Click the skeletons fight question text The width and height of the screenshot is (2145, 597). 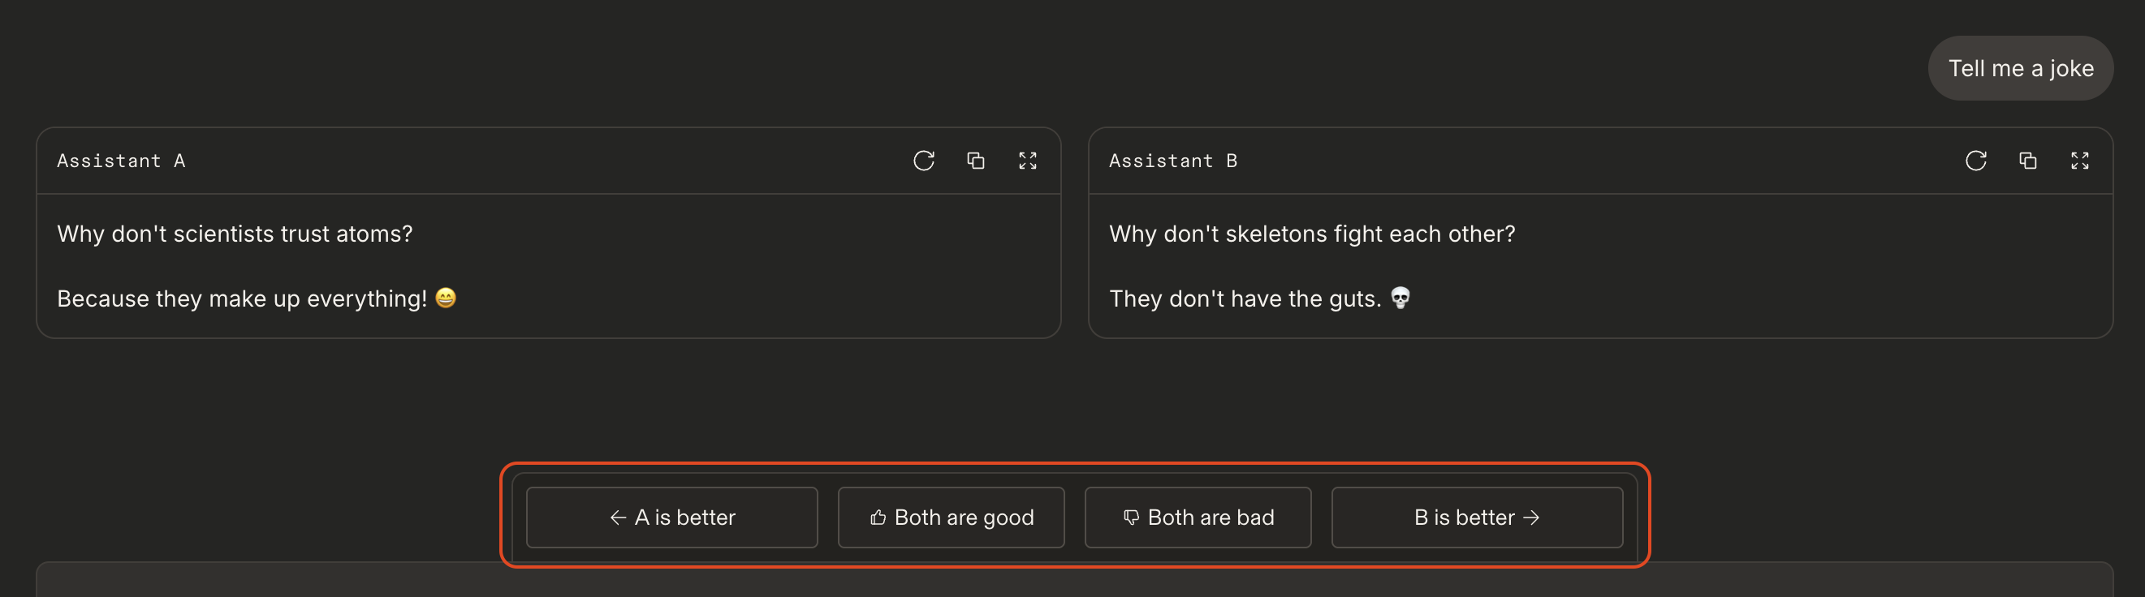1311,234
